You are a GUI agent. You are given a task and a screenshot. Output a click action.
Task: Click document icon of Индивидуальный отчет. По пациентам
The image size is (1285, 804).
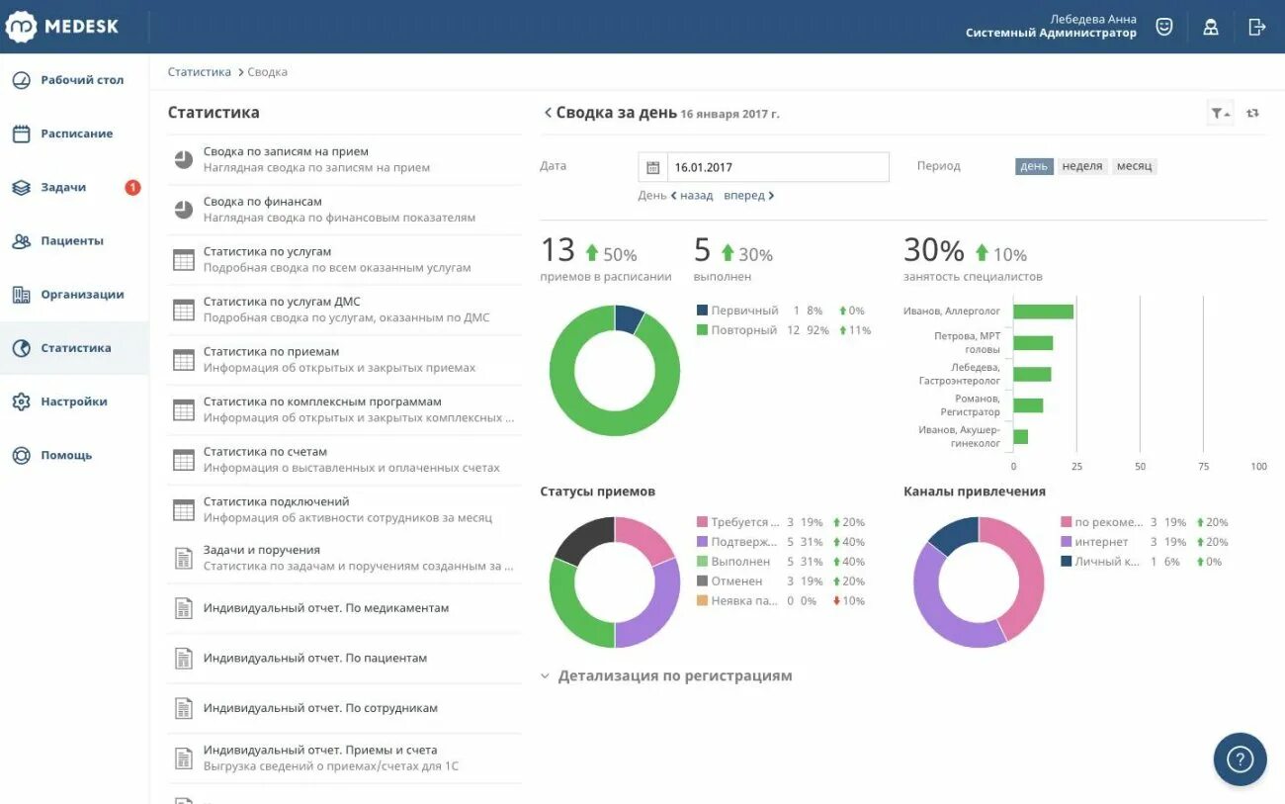coord(183,658)
